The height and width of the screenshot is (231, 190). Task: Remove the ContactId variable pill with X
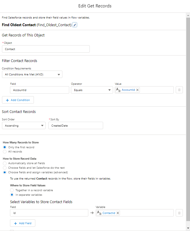(x=118, y=213)
